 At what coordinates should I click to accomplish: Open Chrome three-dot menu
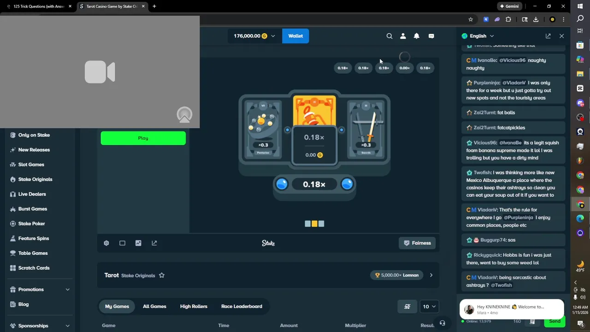(564, 19)
